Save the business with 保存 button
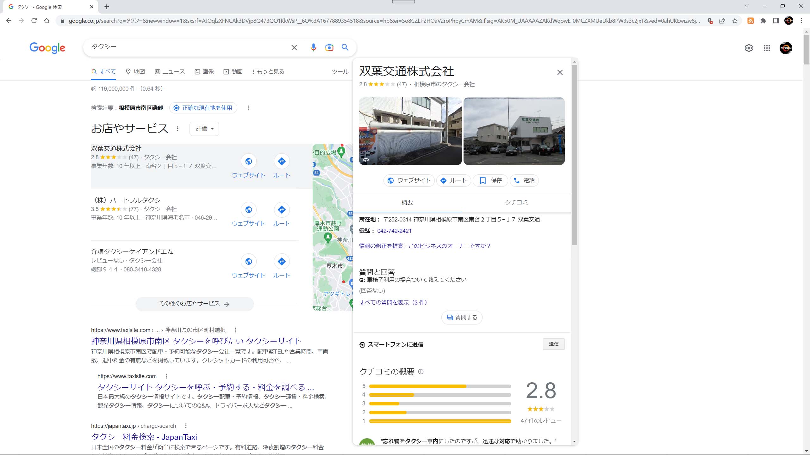810x455 pixels. (490, 180)
